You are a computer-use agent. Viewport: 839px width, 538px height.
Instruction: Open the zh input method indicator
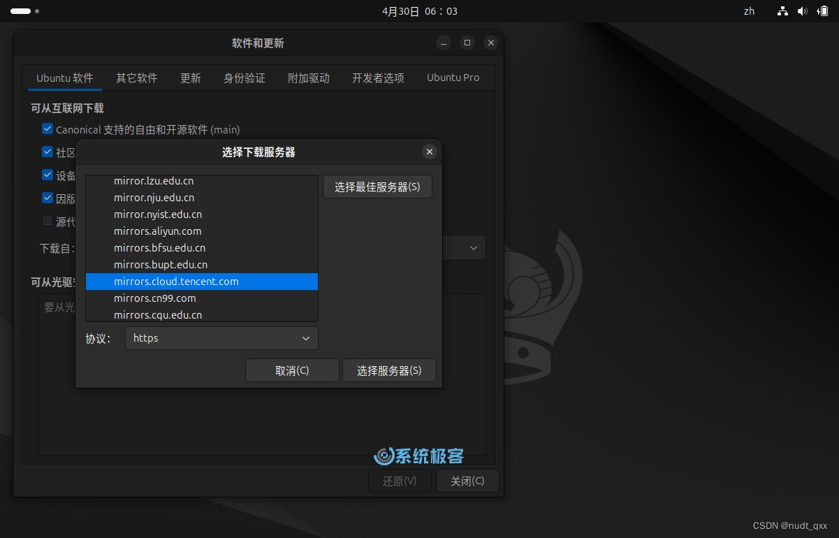click(x=749, y=11)
